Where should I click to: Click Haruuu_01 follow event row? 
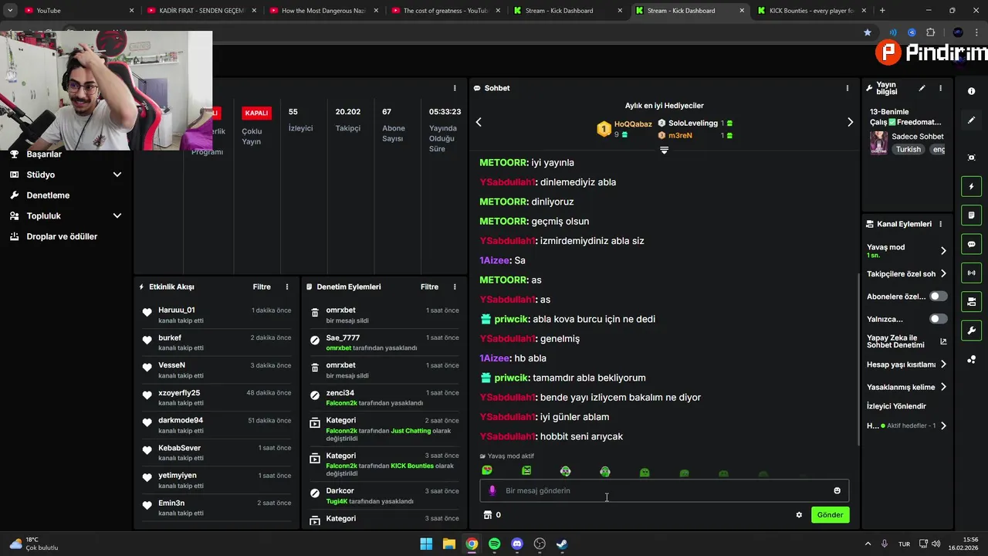pyautogui.click(x=216, y=314)
